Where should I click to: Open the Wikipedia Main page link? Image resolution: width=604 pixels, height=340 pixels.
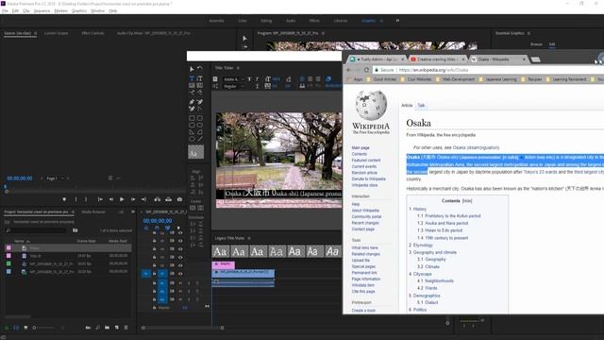pyautogui.click(x=361, y=147)
